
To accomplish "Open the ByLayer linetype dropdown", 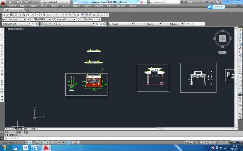I will pyautogui.click(x=147, y=24).
